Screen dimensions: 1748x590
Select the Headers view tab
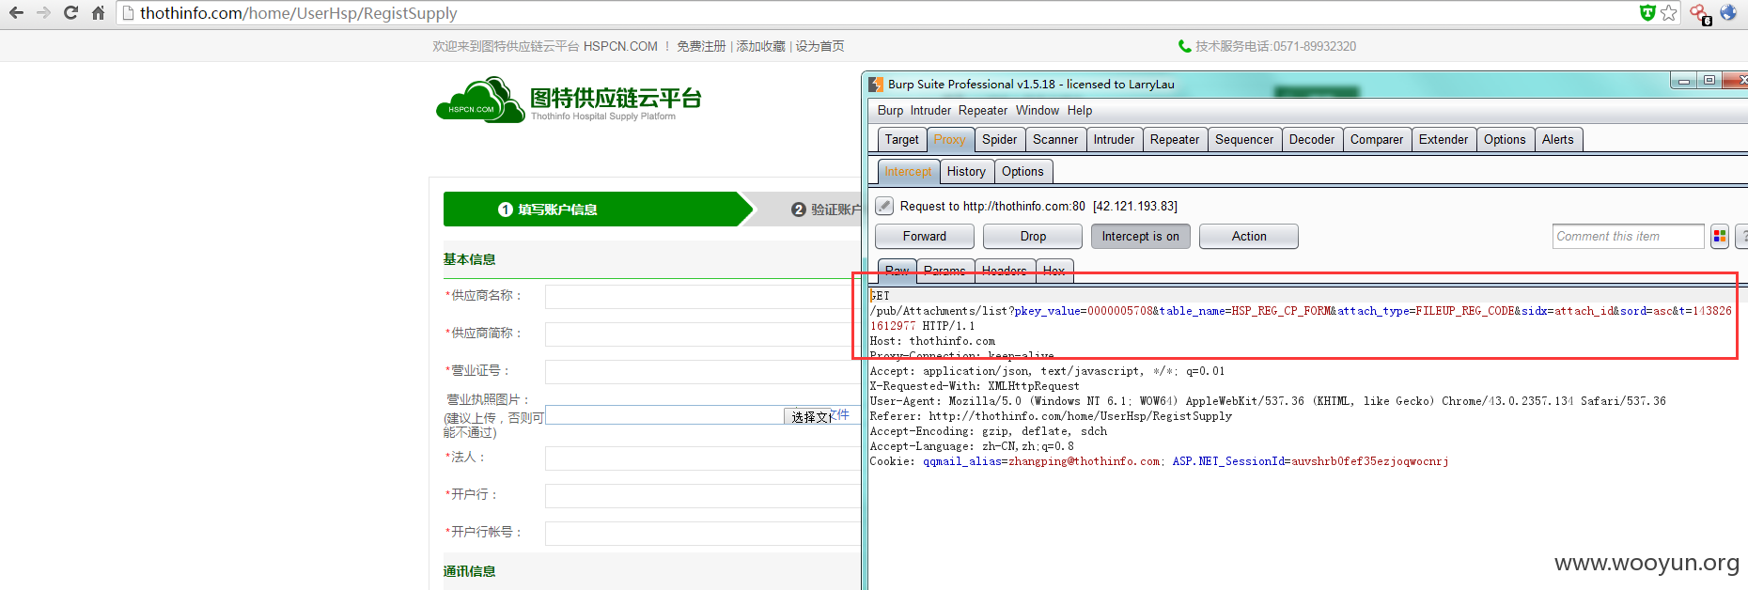click(x=1005, y=271)
